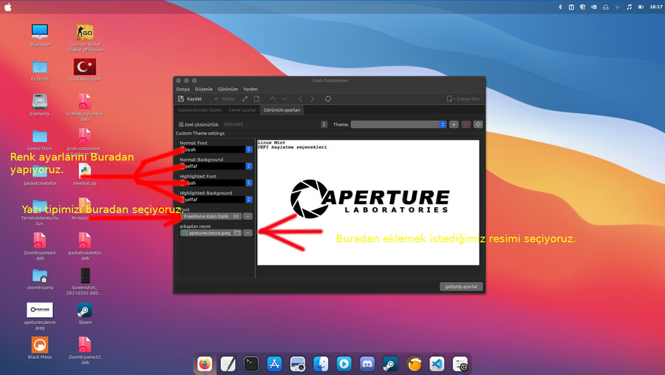Open Bilgisayar desktop icon
Viewport: 665px width, 375px height.
coord(40,35)
